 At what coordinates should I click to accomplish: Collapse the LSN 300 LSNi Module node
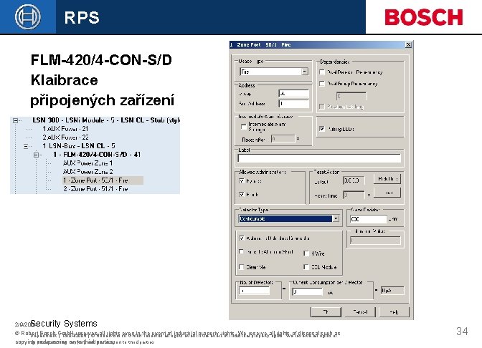(15, 120)
